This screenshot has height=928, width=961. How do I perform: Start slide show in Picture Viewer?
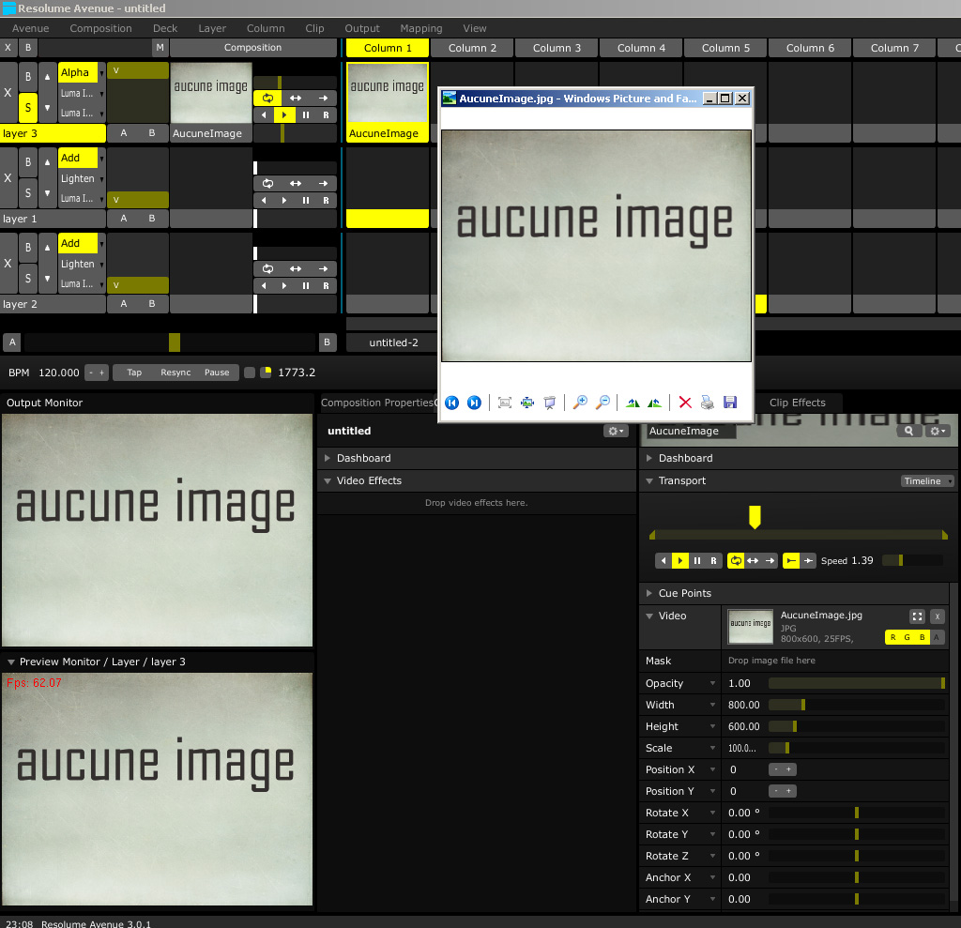pos(550,403)
